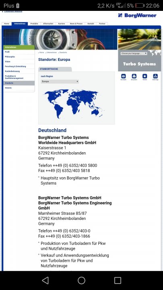Tap the battery indicator in status bar

(140, 6)
